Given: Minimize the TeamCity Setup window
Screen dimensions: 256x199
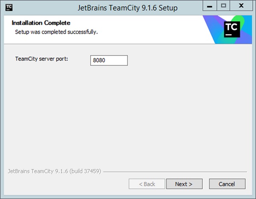Looking at the screenshot, I should point(209,6).
